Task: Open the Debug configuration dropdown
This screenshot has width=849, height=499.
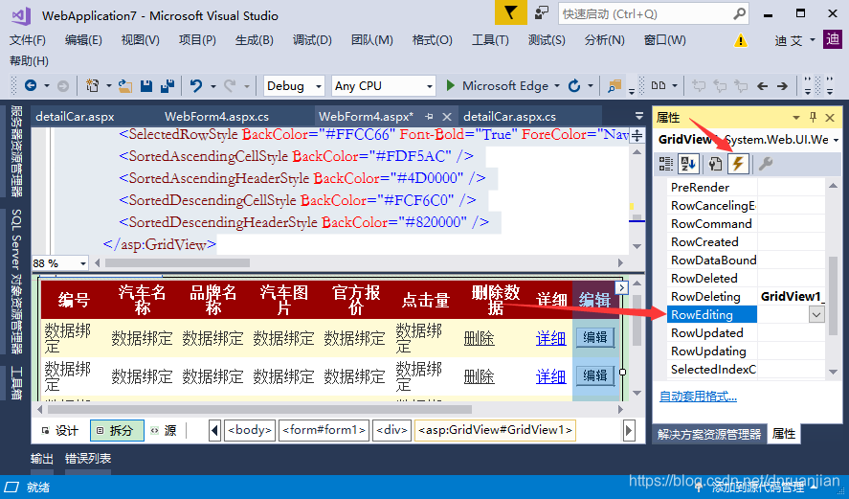Action: coord(319,86)
